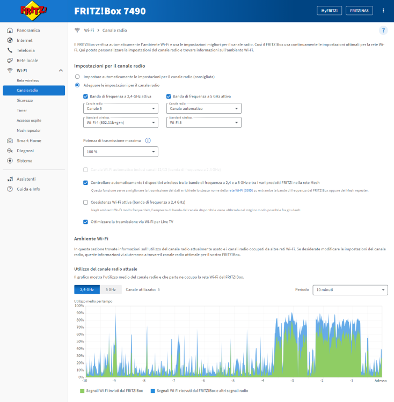
Task: Click the FRITZ! logo
Action: tap(34, 11)
